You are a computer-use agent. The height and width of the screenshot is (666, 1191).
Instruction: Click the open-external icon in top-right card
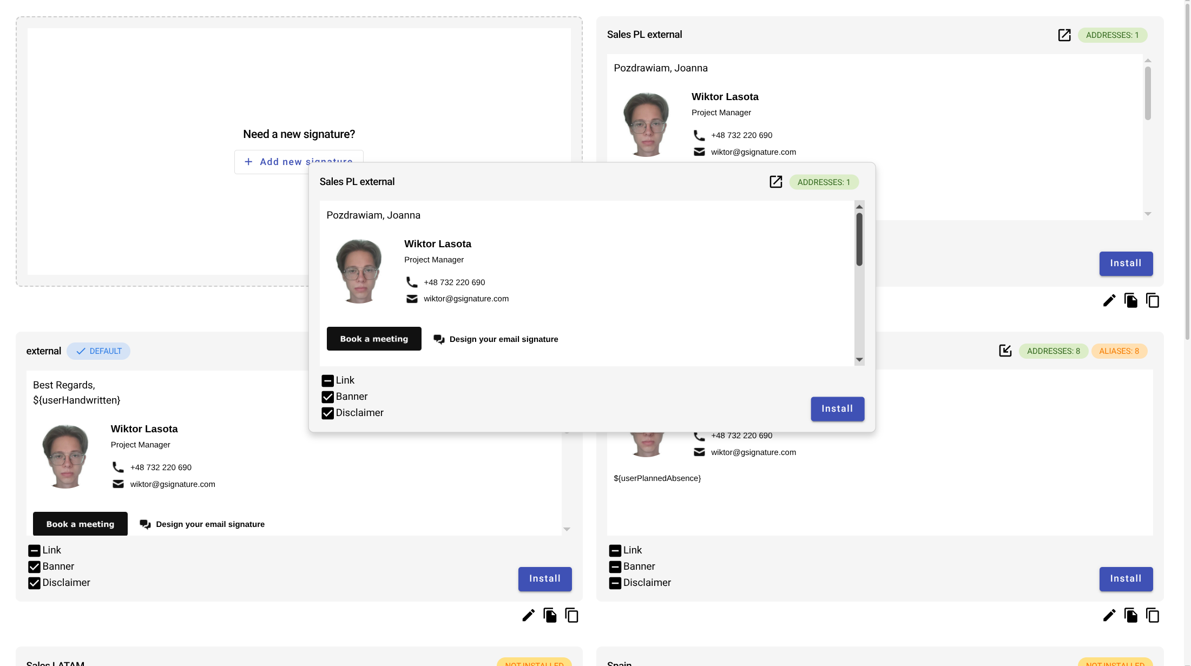pos(1064,35)
